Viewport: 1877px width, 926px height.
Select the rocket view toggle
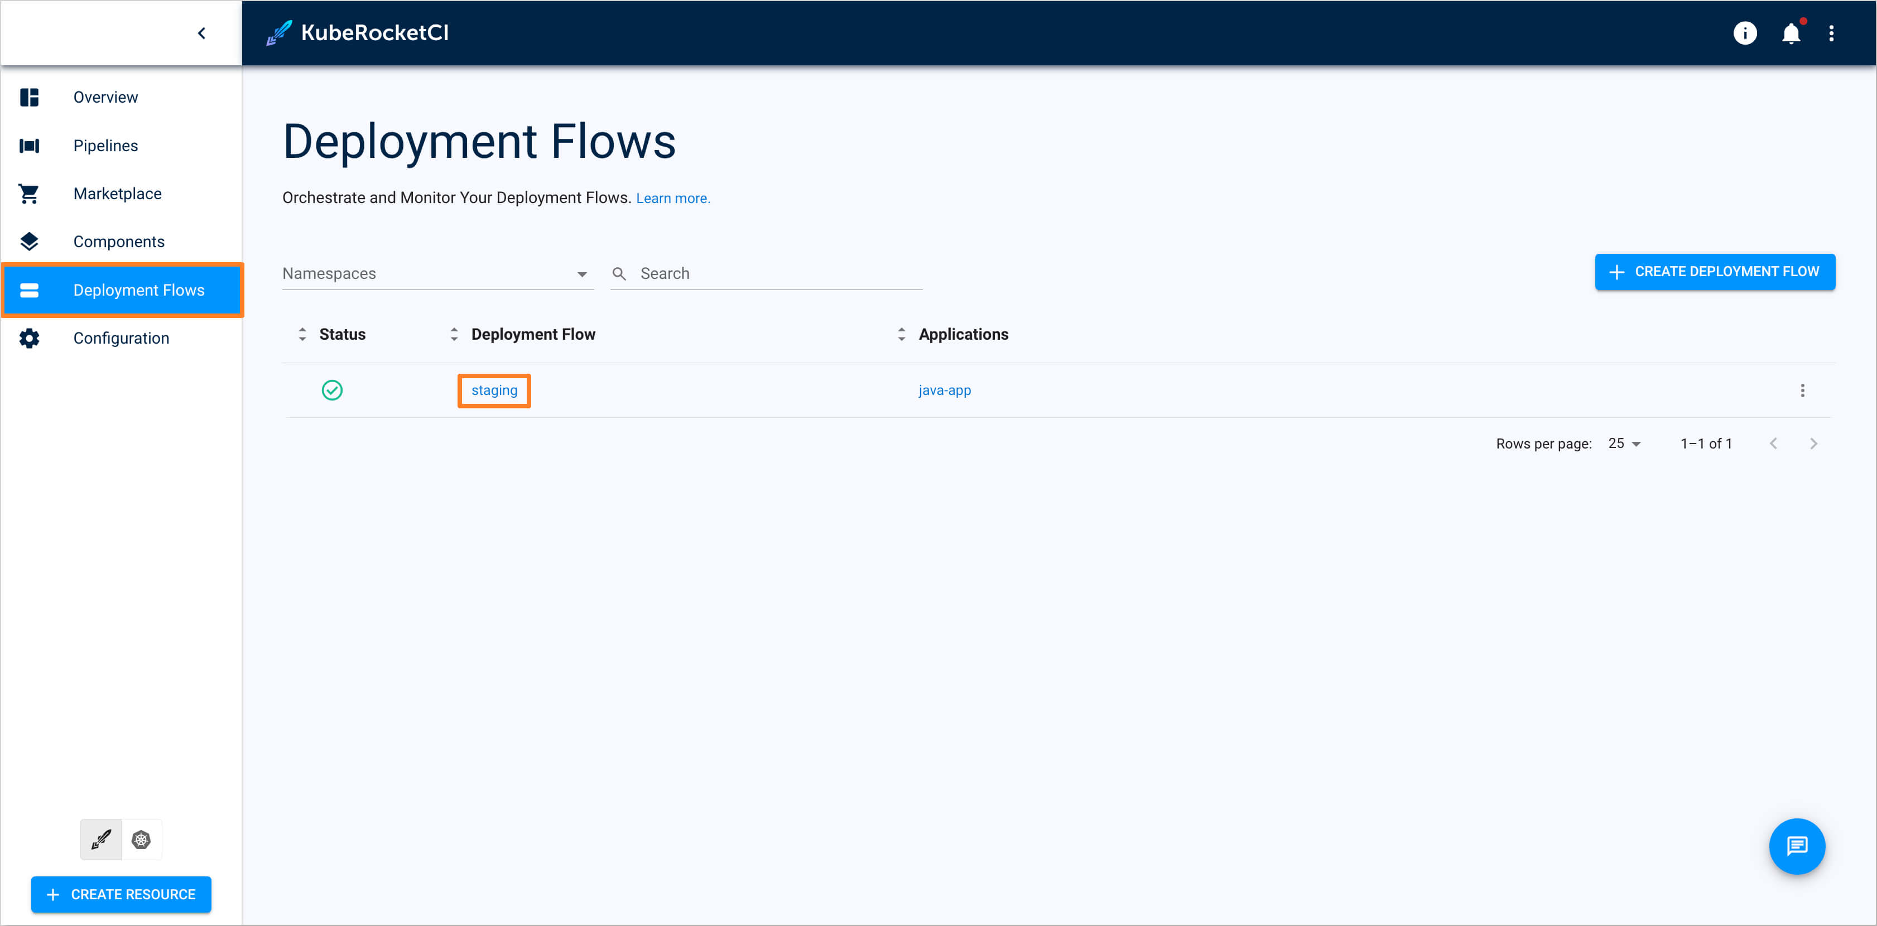tap(100, 840)
